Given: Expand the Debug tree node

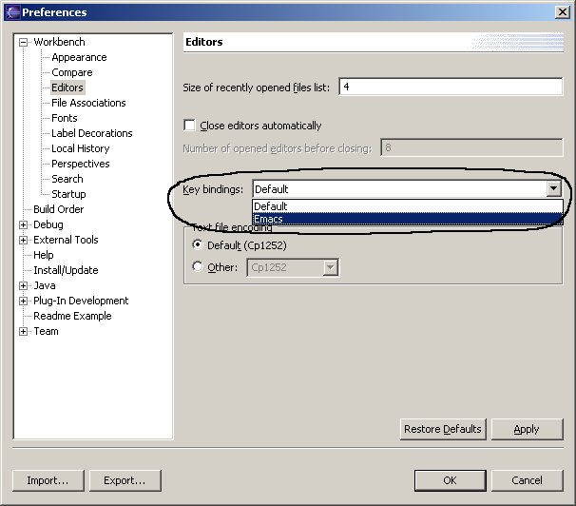Looking at the screenshot, I should click(x=24, y=225).
